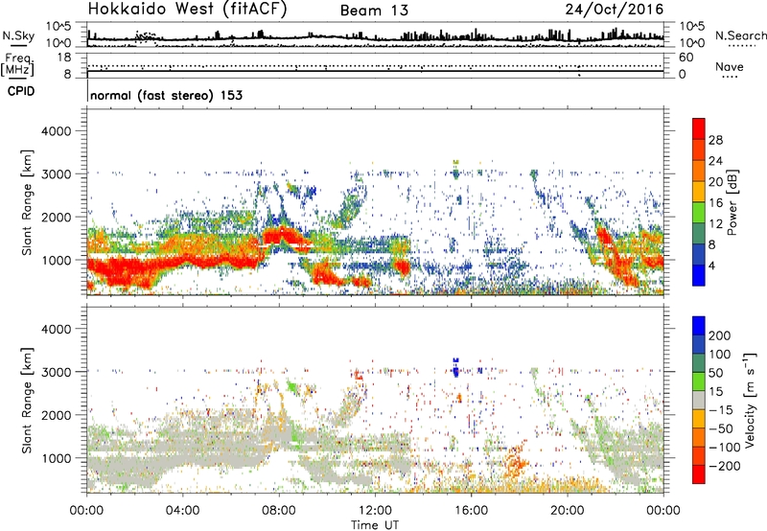Click 'normal (fast stereo) 153' text

tap(166, 95)
